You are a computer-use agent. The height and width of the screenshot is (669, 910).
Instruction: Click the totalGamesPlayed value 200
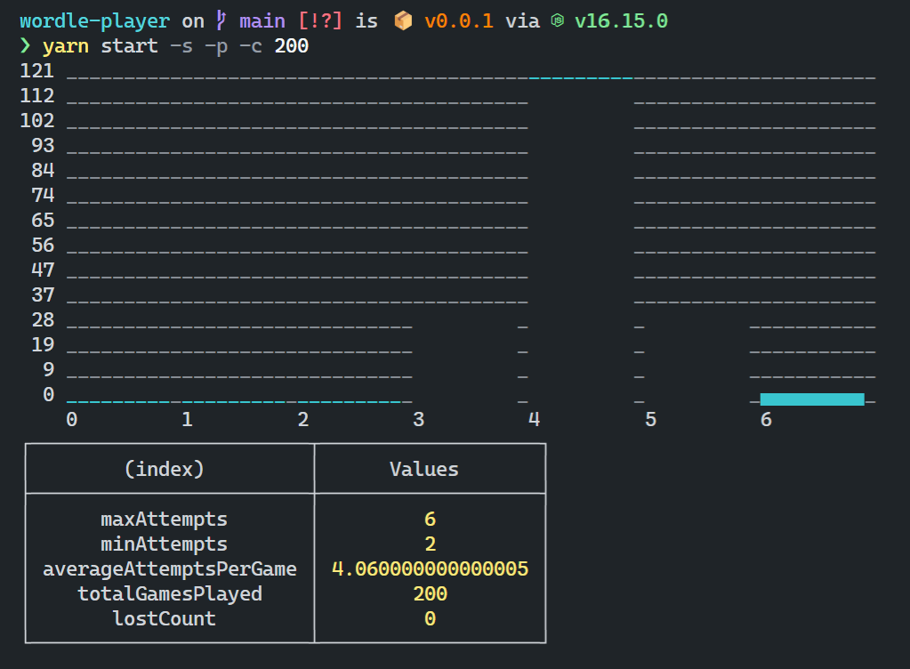(430, 594)
